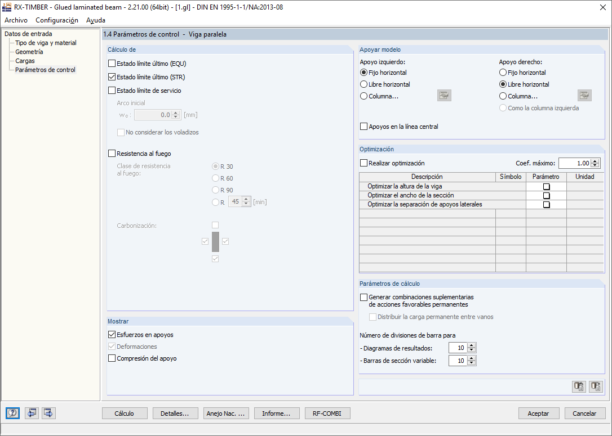612x436 pixels.
Task: Enable Estado límite de servicio
Action: pyautogui.click(x=112, y=91)
